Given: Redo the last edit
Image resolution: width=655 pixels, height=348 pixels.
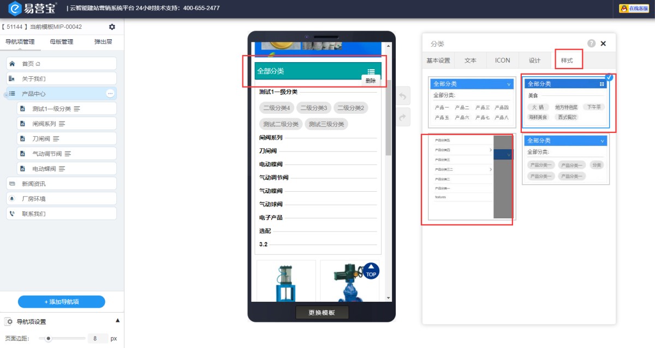Looking at the screenshot, I should [402, 117].
